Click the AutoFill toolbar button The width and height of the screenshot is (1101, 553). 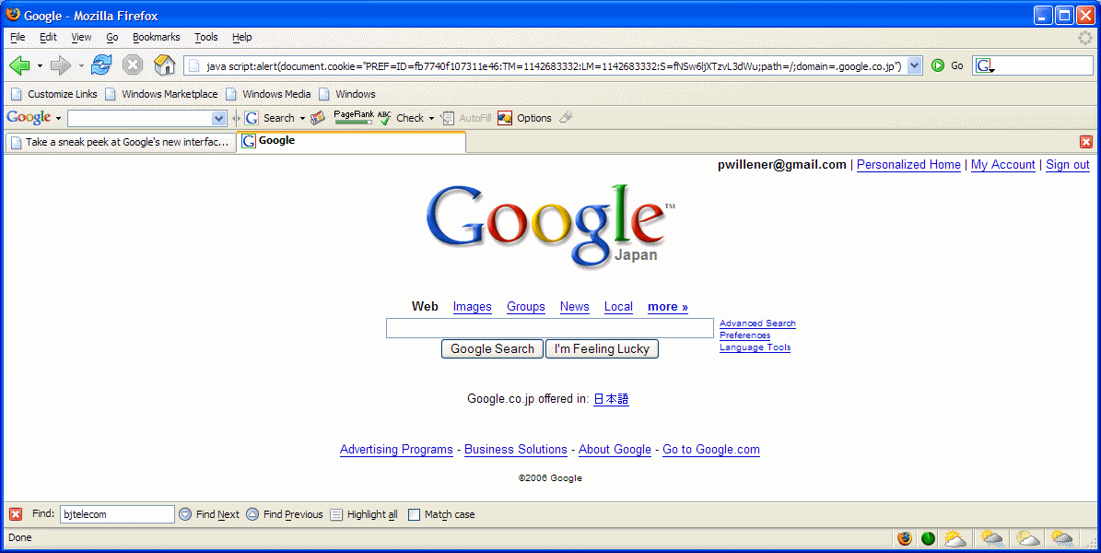click(x=466, y=118)
